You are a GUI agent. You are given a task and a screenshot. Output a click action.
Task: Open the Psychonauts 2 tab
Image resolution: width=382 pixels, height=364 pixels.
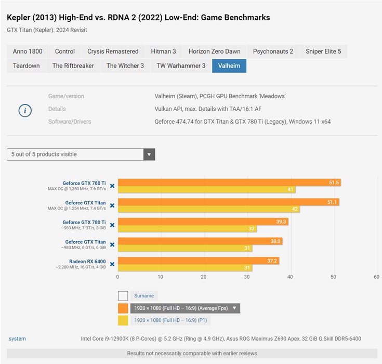[273, 51]
